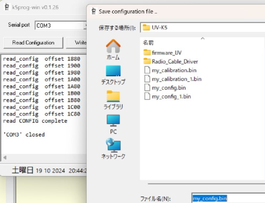This screenshot has height=203, width=265.
Task: Click log line "'COM3' closed"
Action: coord(24,135)
